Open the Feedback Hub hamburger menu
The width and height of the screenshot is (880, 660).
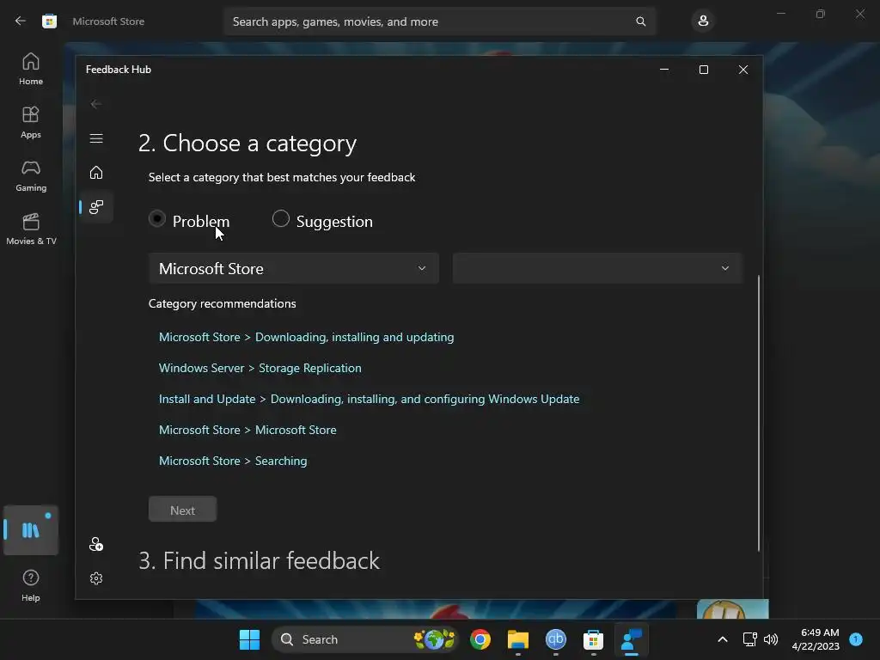coord(96,138)
